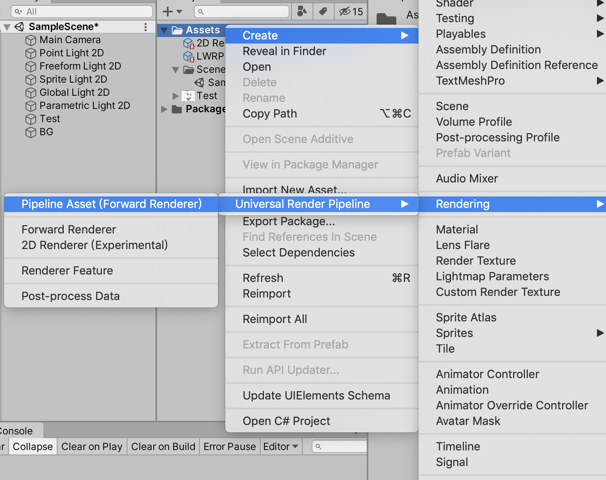The width and height of the screenshot is (606, 480).
Task: Open the SampleScene three-dot options menu
Action: [x=146, y=27]
